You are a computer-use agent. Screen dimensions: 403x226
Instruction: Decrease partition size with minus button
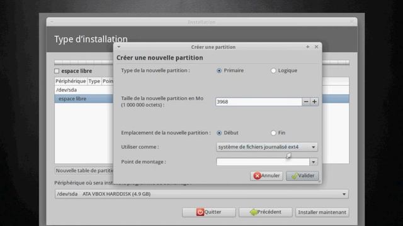tap(306, 102)
